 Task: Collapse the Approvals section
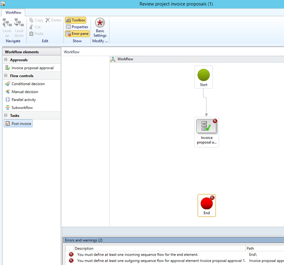6,60
